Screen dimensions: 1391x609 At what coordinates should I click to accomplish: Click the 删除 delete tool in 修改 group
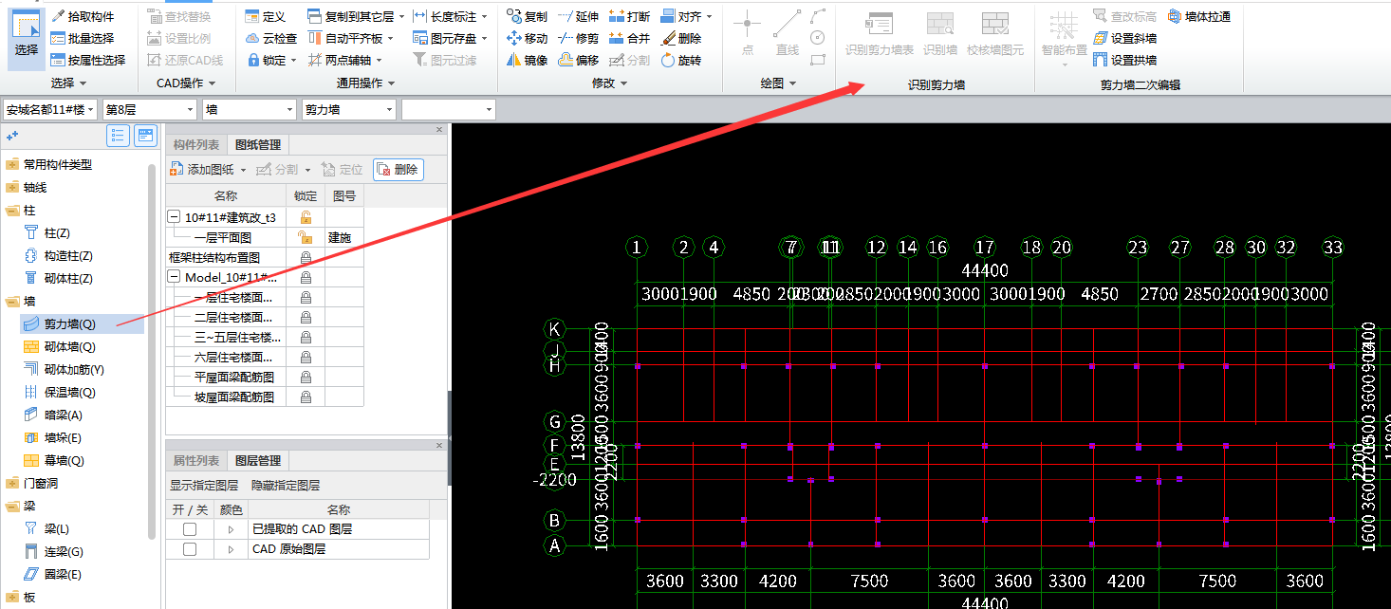point(680,38)
